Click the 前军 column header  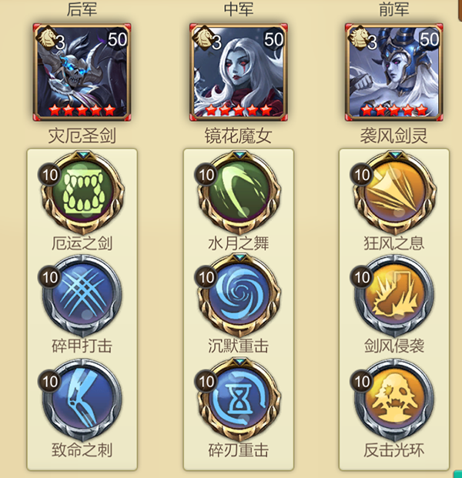(394, 8)
